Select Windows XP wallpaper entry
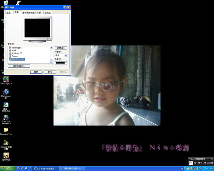214x171 pixels. point(15,53)
